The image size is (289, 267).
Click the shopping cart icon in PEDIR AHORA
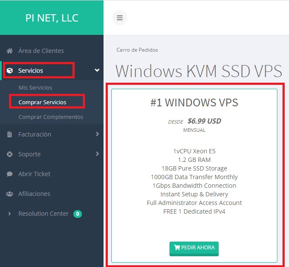(177, 248)
